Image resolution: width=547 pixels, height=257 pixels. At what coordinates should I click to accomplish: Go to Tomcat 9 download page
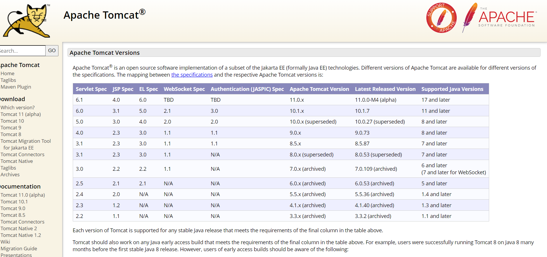(11, 128)
